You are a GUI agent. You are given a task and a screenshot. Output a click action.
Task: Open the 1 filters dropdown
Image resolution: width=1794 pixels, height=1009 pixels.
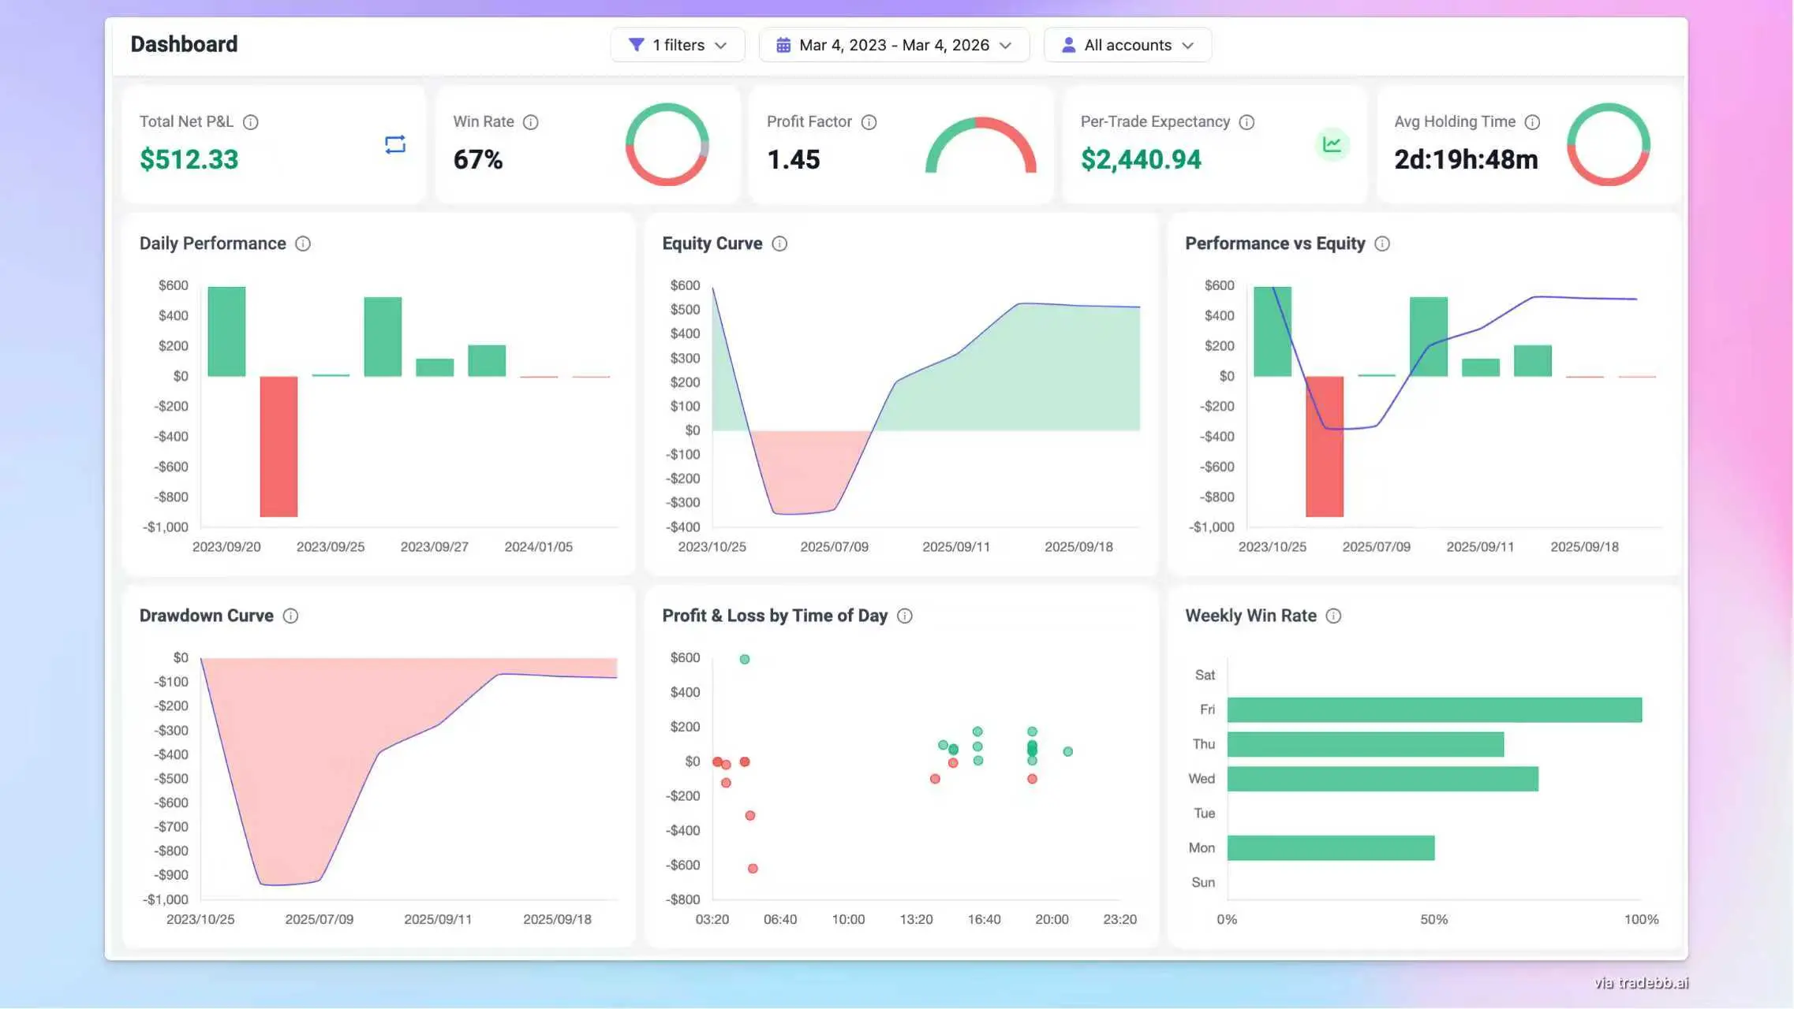[677, 45]
